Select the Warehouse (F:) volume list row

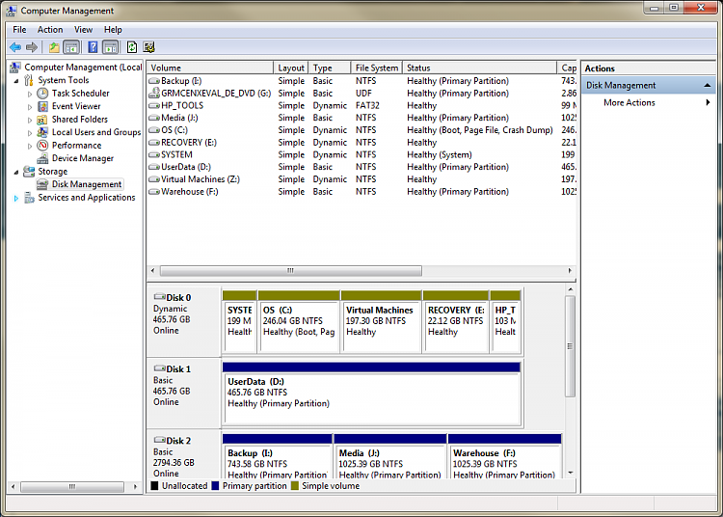click(361, 191)
